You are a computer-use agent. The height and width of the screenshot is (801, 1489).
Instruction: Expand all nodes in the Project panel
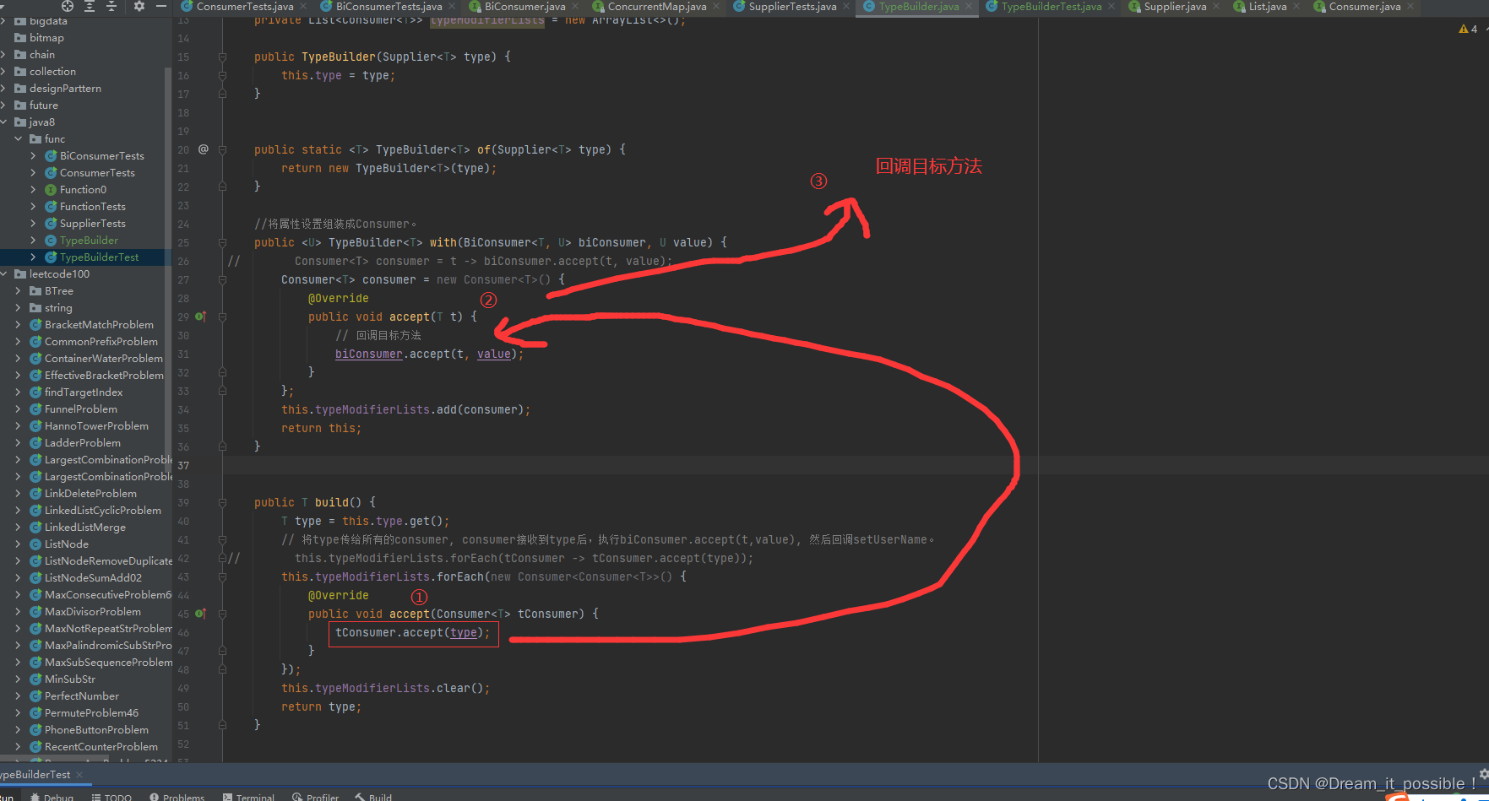(91, 6)
